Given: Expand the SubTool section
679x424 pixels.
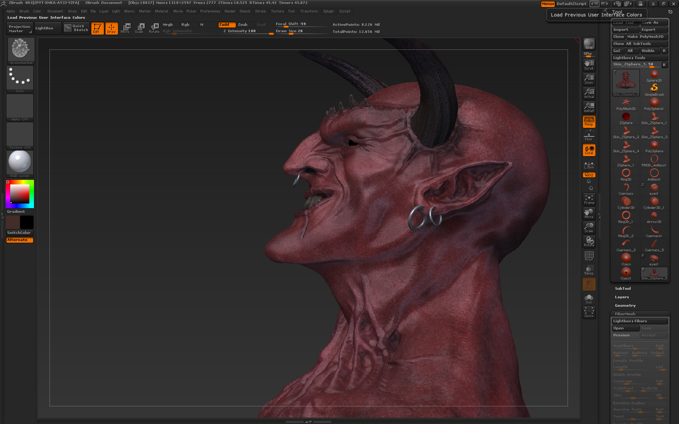Looking at the screenshot, I should tap(622, 288).
